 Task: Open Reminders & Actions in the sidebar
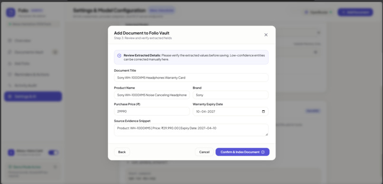point(33,74)
